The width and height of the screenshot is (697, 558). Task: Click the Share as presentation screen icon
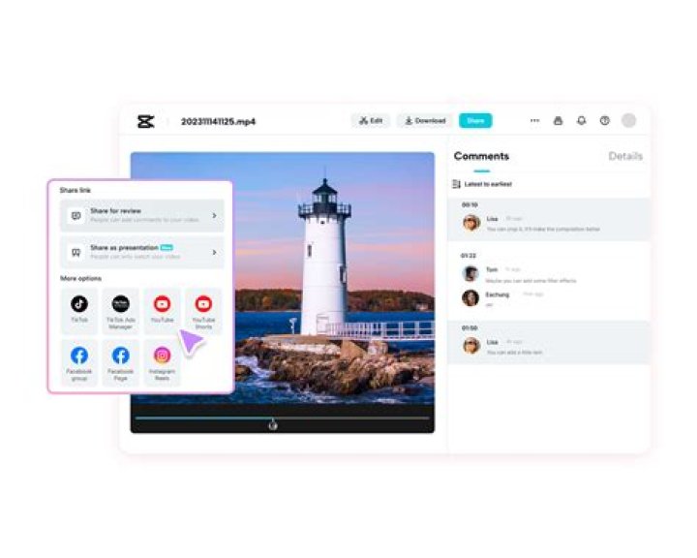point(76,253)
